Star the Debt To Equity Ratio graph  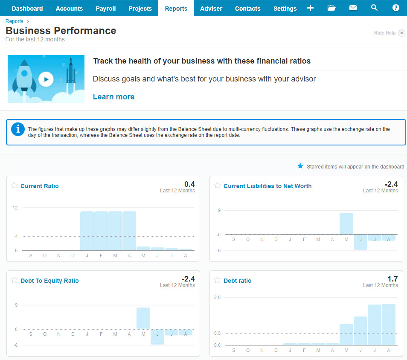point(15,280)
